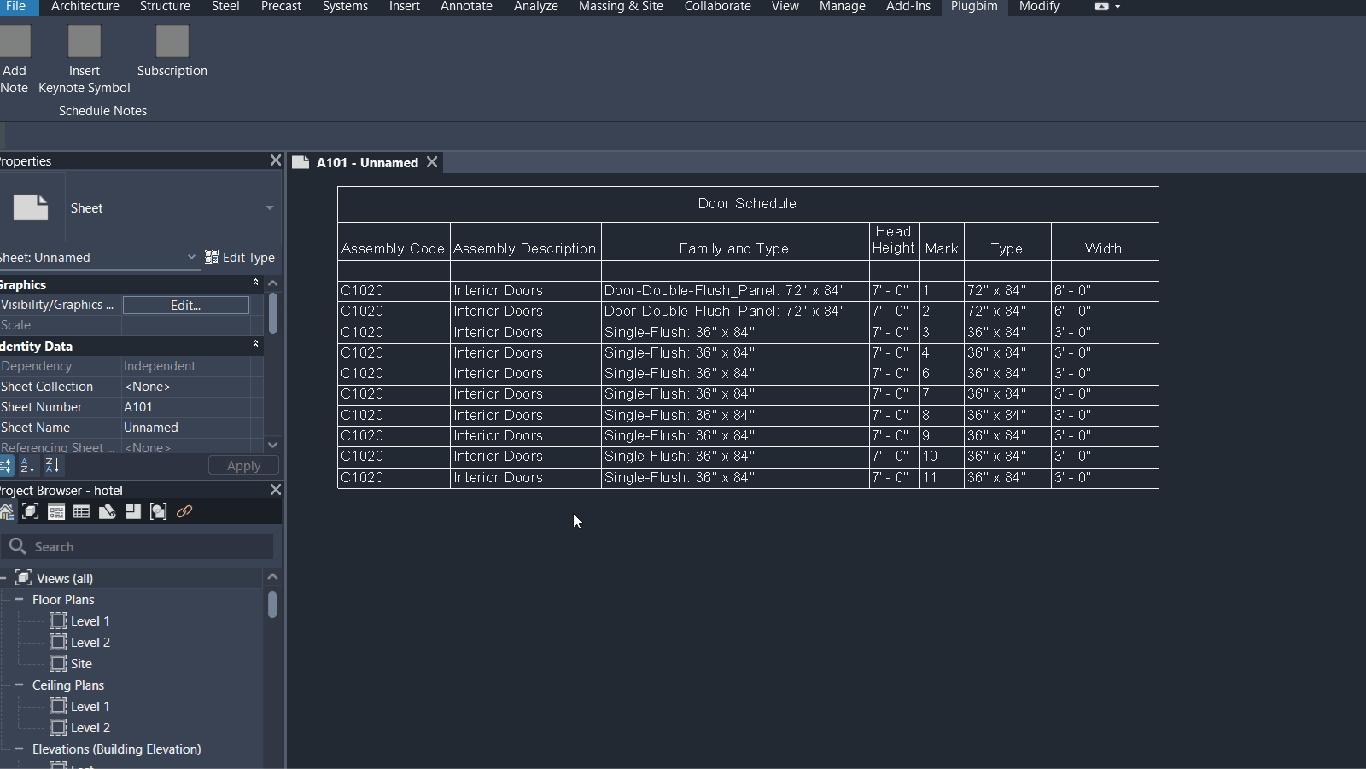Click Properties scrollbar down arrow
The height and width of the screenshot is (769, 1366).
pyautogui.click(x=273, y=445)
